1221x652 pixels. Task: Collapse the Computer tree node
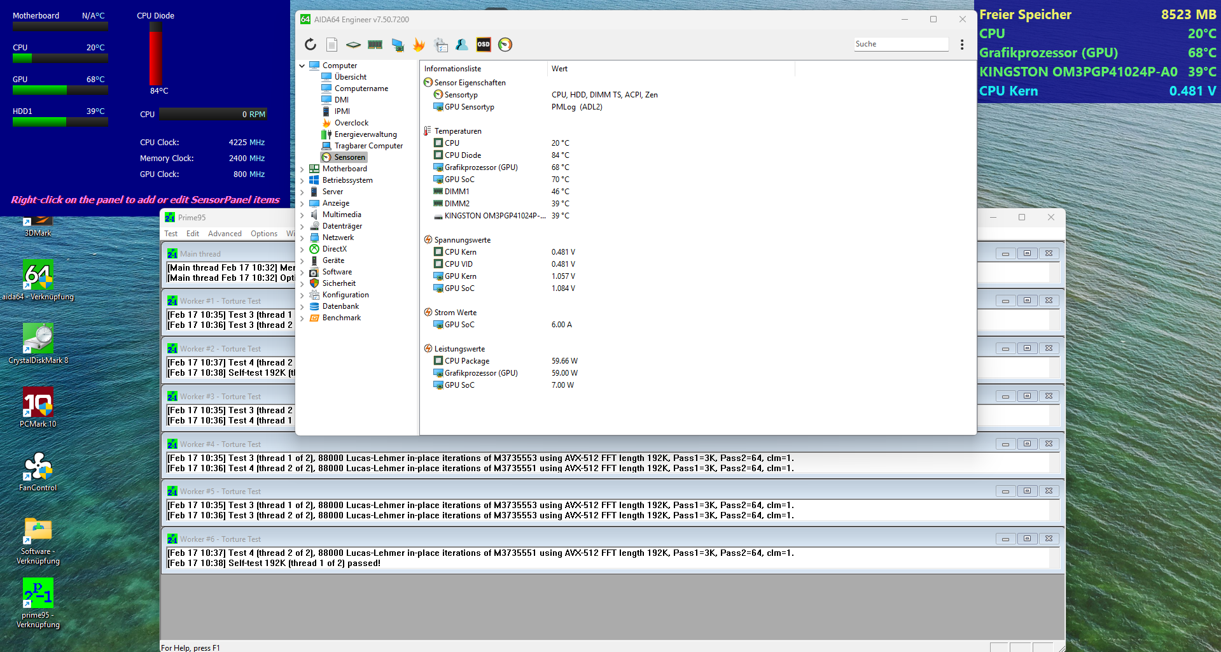click(302, 66)
